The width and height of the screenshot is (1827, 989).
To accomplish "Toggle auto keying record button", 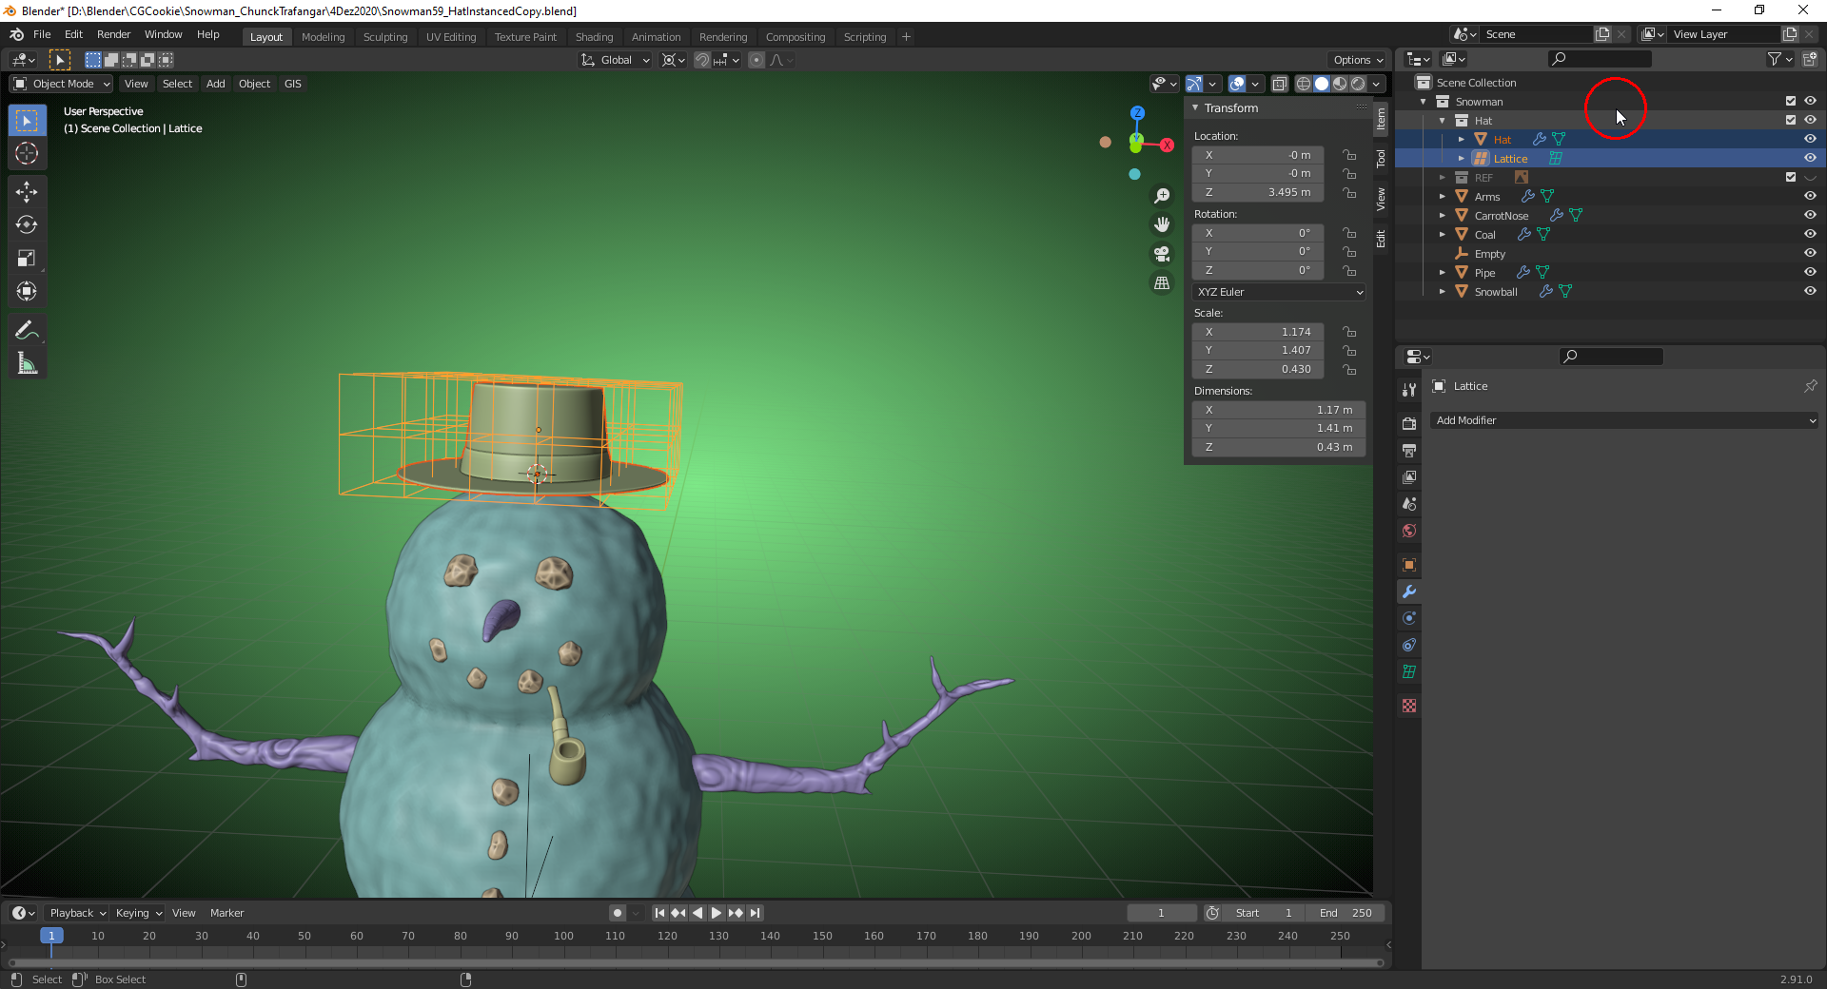I will 618,913.
